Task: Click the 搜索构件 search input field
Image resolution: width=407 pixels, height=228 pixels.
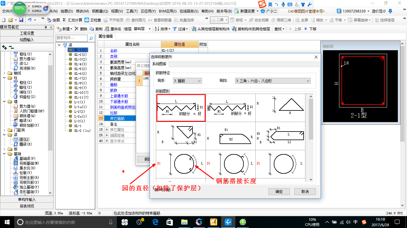Action: click(x=72, y=38)
